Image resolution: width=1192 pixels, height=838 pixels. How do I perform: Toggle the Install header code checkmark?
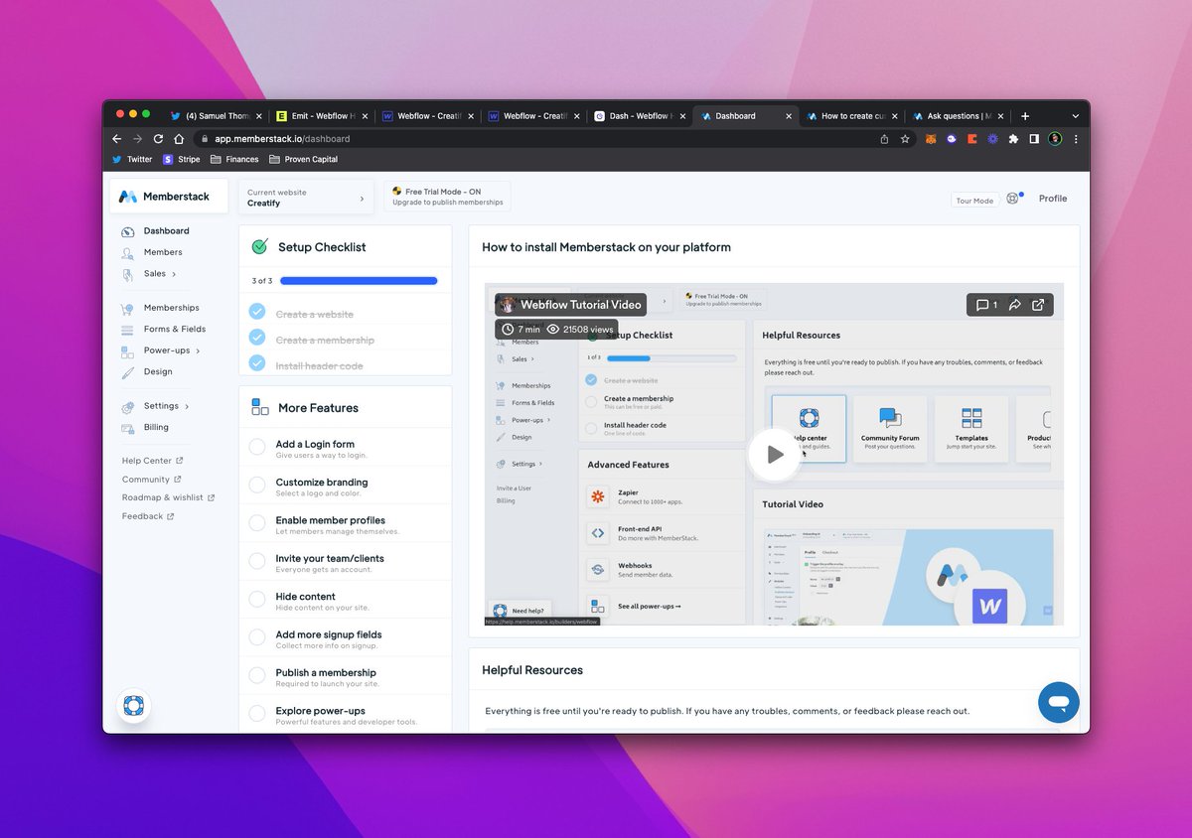[257, 363]
